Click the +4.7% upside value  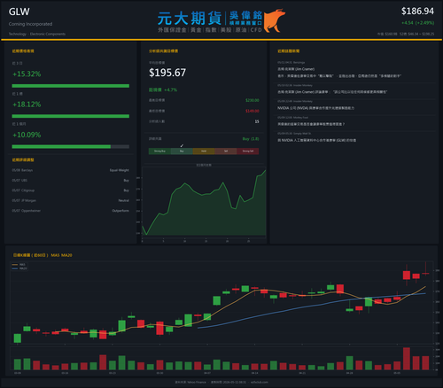(171, 89)
